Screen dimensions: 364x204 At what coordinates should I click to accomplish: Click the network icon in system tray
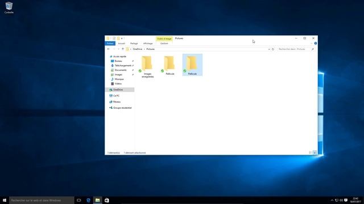[x=337, y=200]
